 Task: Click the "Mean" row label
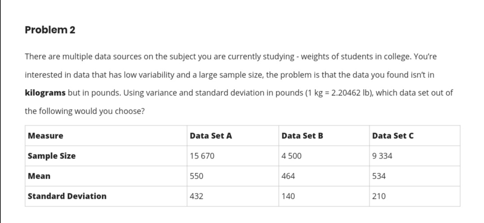pos(39,176)
